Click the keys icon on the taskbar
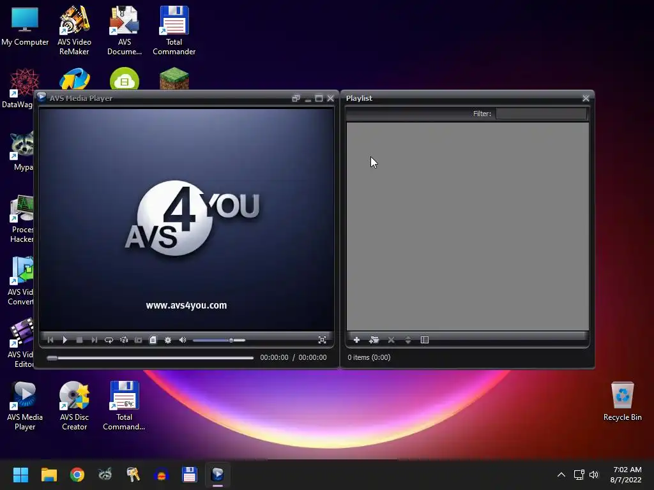Image resolution: width=654 pixels, height=490 pixels. tap(133, 475)
